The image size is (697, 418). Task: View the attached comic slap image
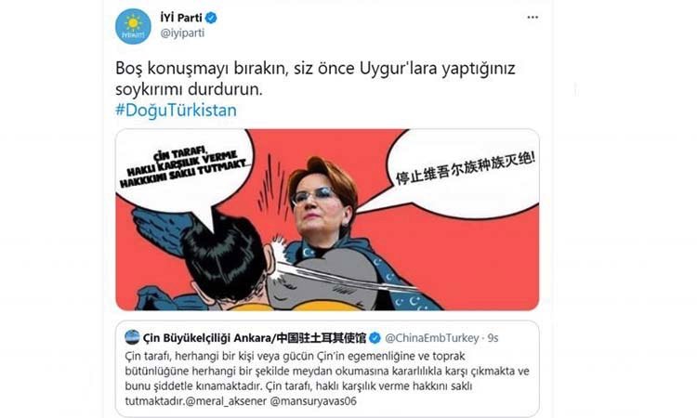tap(327, 219)
